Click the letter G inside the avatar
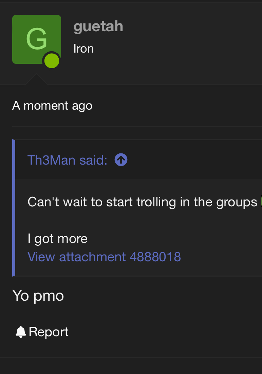This screenshot has height=374, width=262. coord(36,39)
